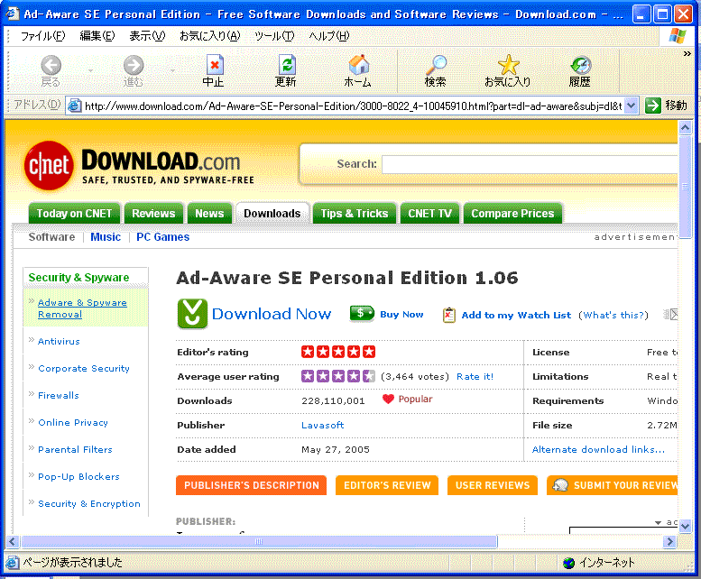Screen dimensions: 701x579
Task: Click the Music sub-navigation link
Action: [106, 237]
